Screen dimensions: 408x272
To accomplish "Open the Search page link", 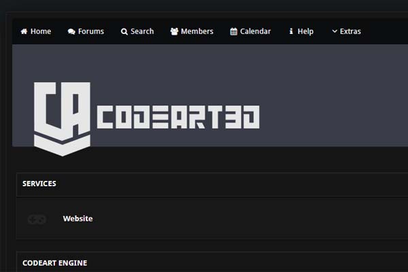I will click(137, 31).
